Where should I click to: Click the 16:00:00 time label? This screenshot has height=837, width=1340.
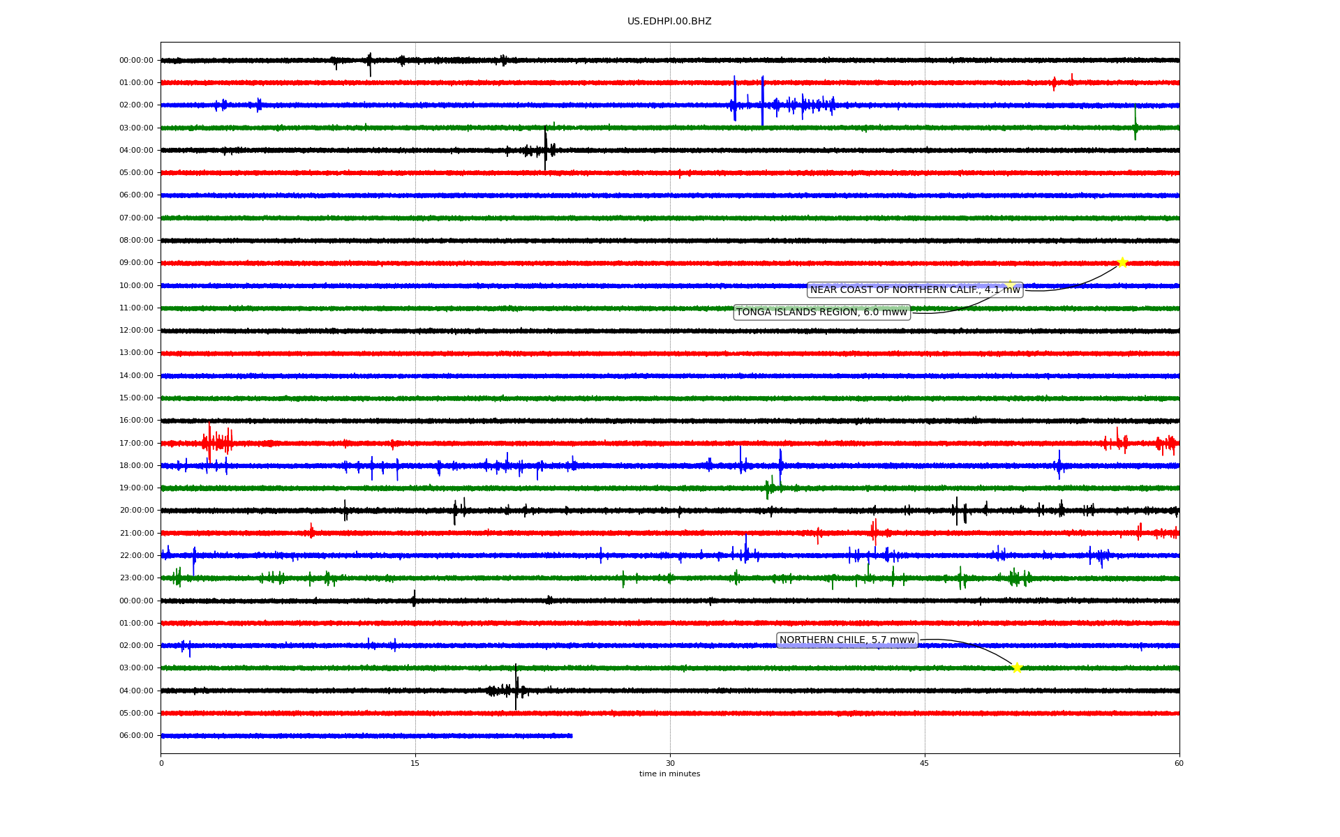coord(136,421)
